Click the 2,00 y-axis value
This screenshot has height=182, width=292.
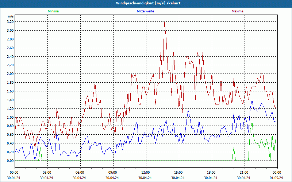(10, 74)
